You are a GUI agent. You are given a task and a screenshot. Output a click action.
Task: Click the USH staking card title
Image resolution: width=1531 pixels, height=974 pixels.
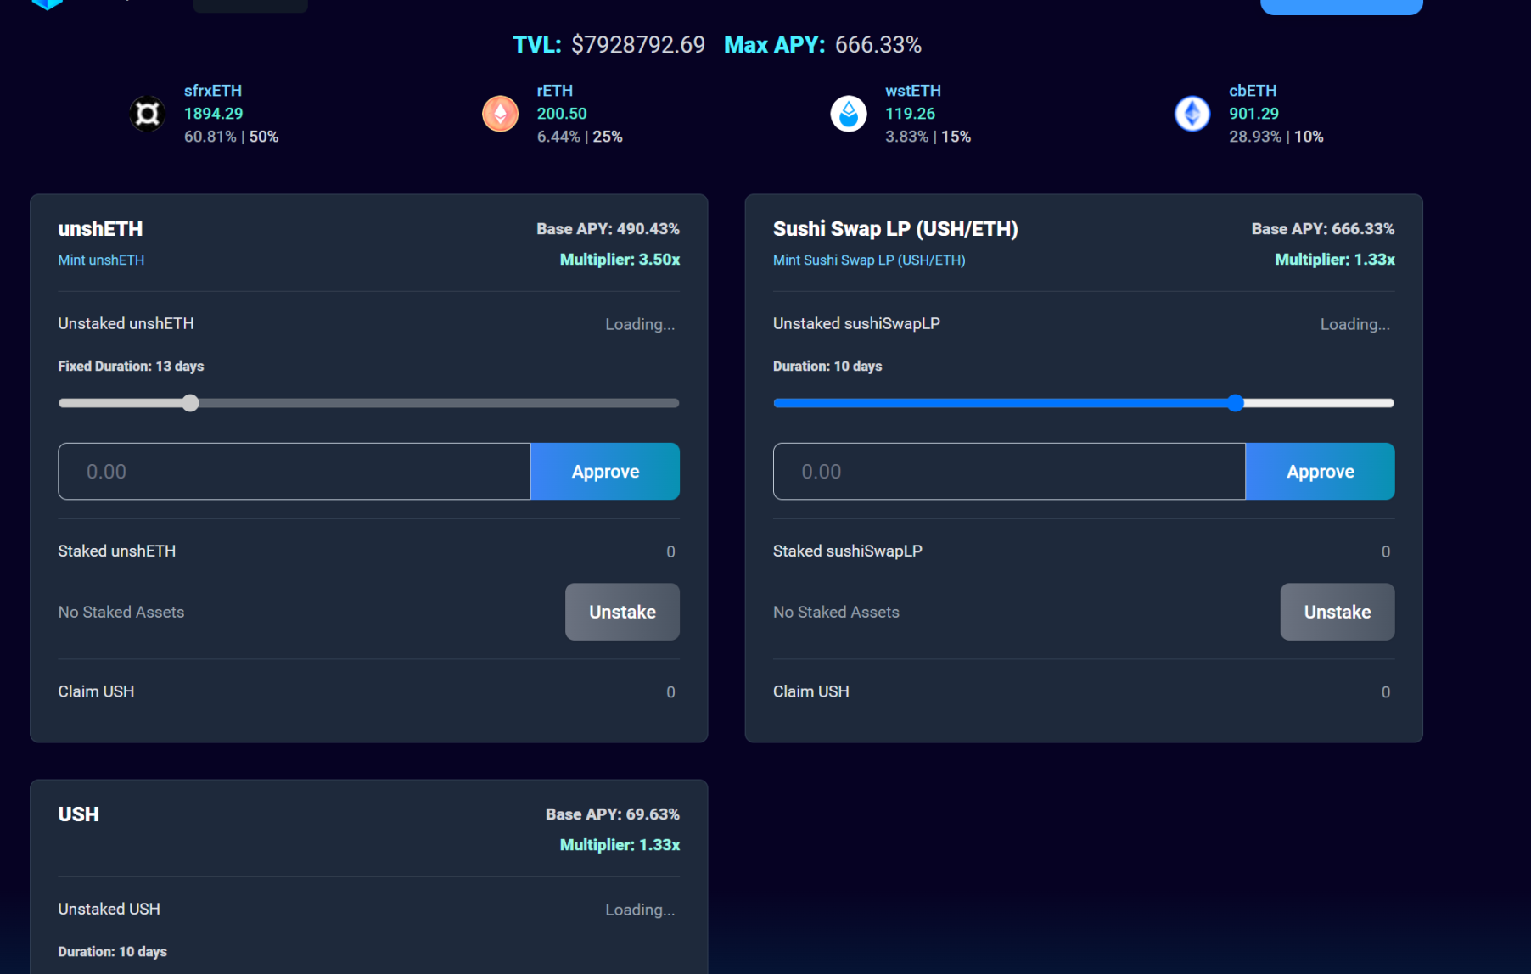78,814
